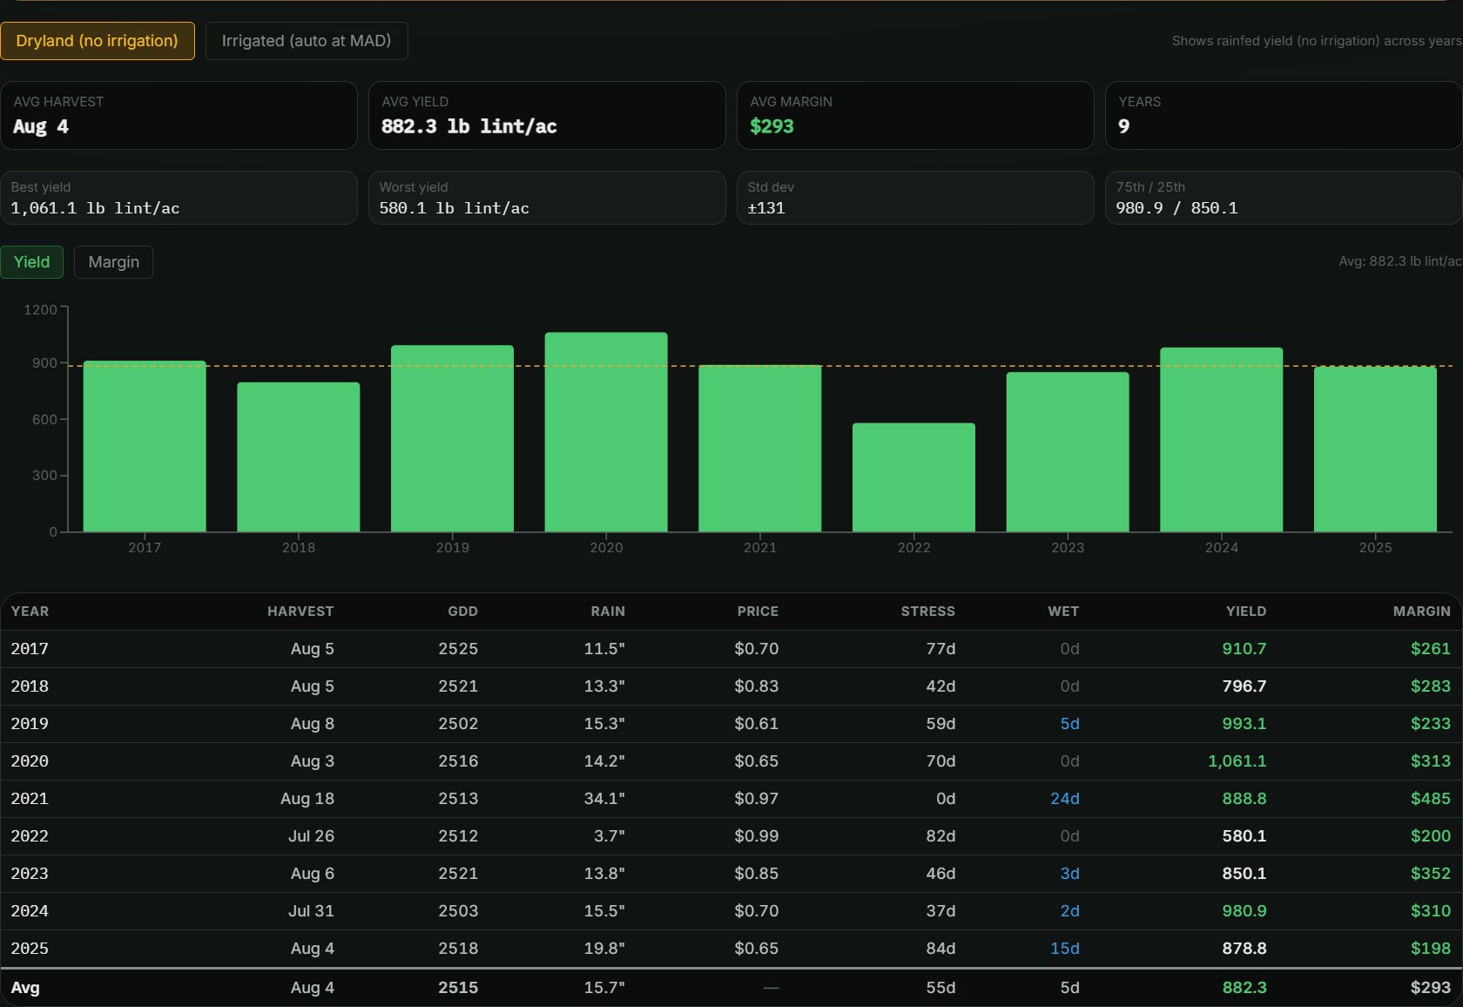Screen dimensions: 1463x1007
Task: Click the 993.1 yield cell
Action: (1244, 724)
